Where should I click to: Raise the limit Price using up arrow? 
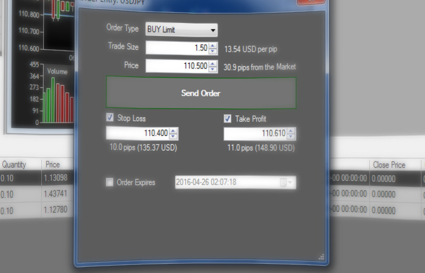coord(212,63)
